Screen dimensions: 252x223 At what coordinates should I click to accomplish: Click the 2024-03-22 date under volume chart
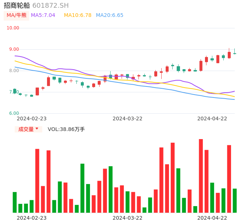click(x=127, y=218)
